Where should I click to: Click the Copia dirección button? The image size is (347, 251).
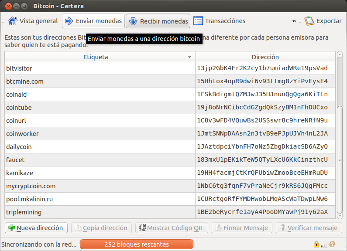click(x=101, y=228)
